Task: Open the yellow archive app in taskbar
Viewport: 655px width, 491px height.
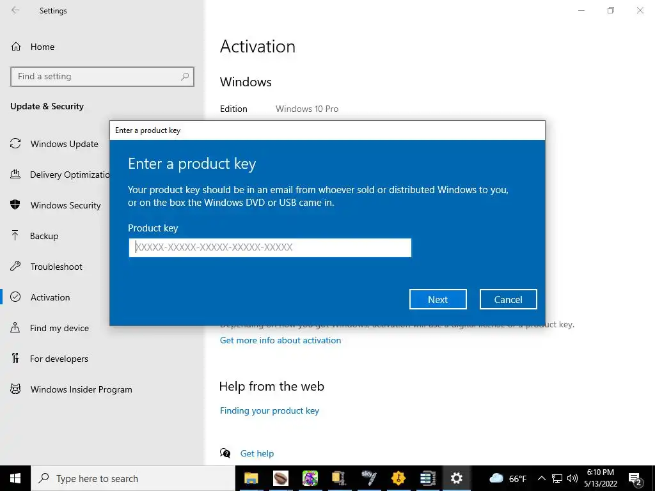Action: [x=339, y=478]
